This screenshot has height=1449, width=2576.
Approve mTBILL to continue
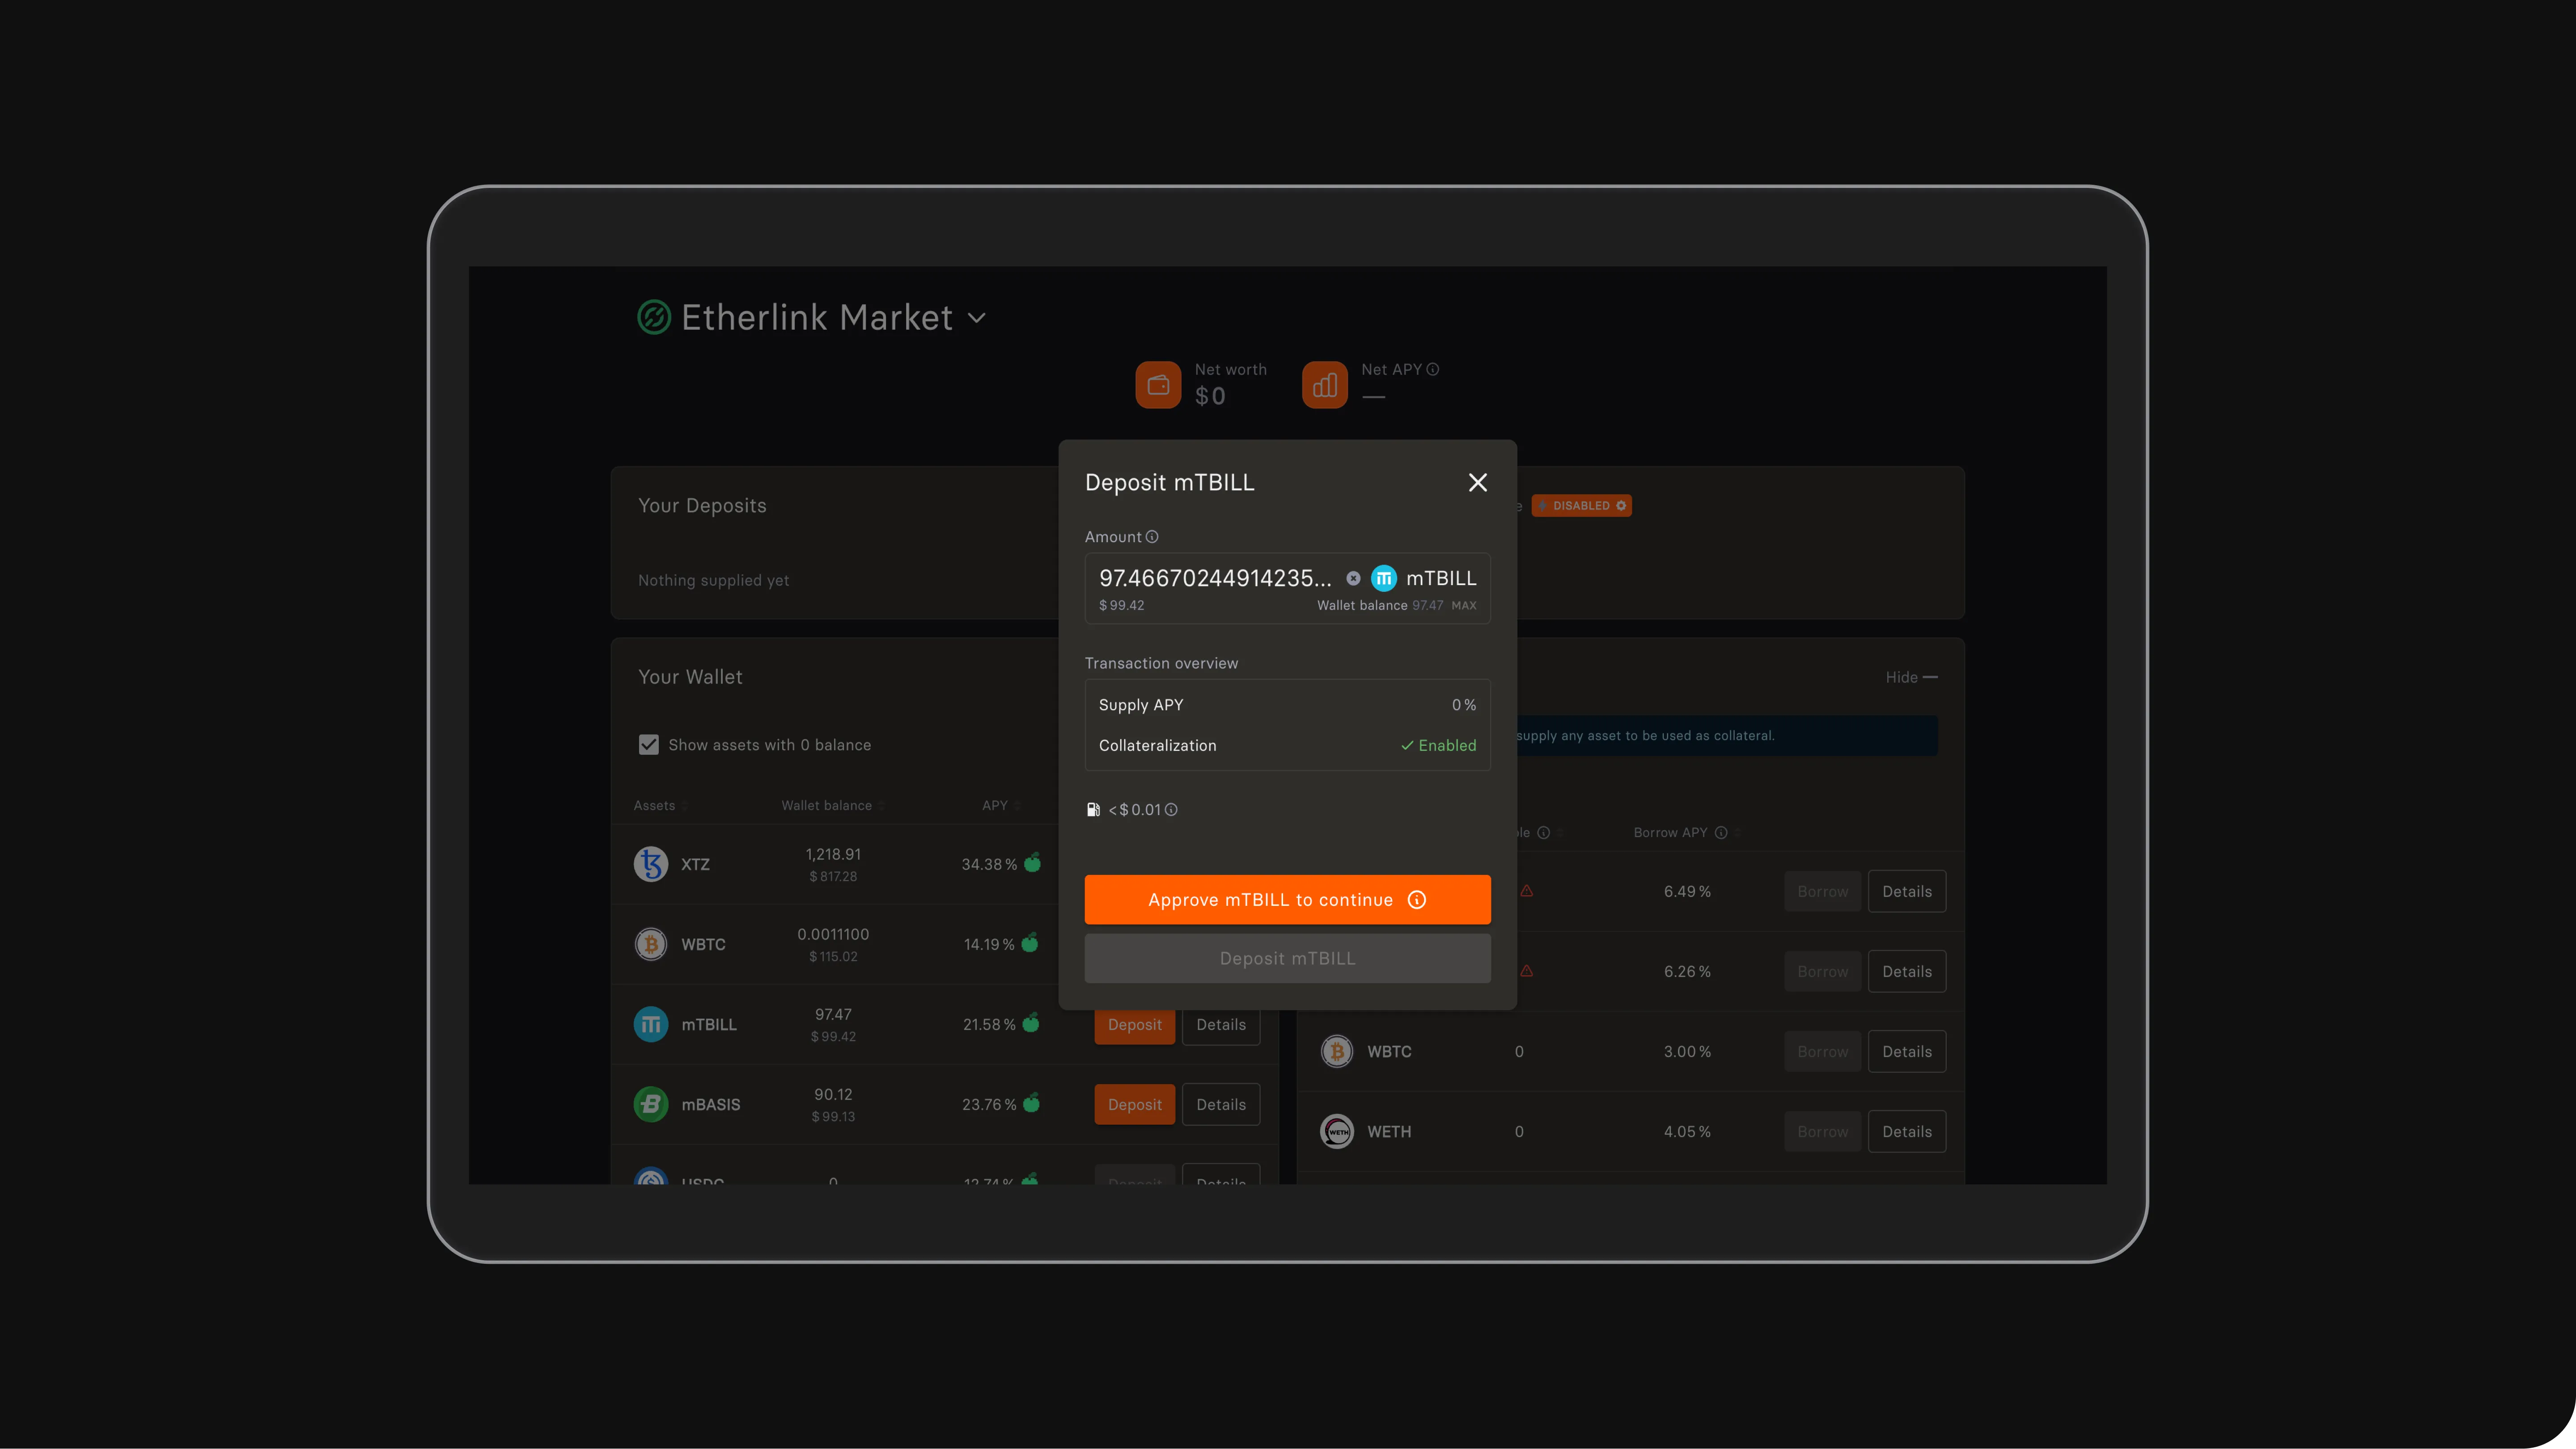(1287, 900)
